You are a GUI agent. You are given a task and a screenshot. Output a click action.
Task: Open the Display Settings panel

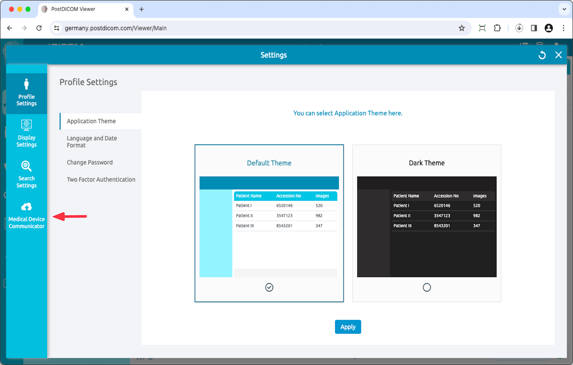click(x=26, y=134)
